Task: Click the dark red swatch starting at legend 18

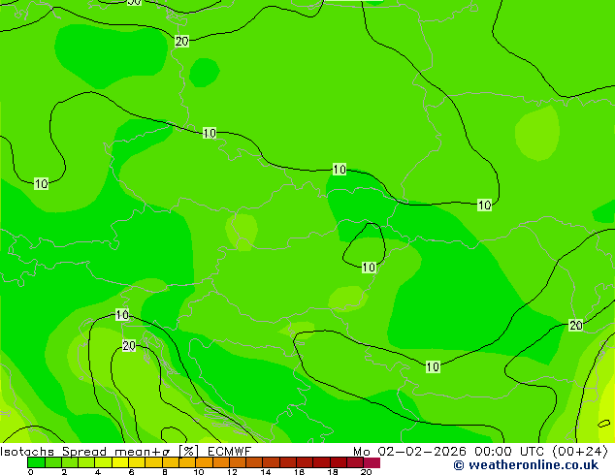Action: click(339, 462)
